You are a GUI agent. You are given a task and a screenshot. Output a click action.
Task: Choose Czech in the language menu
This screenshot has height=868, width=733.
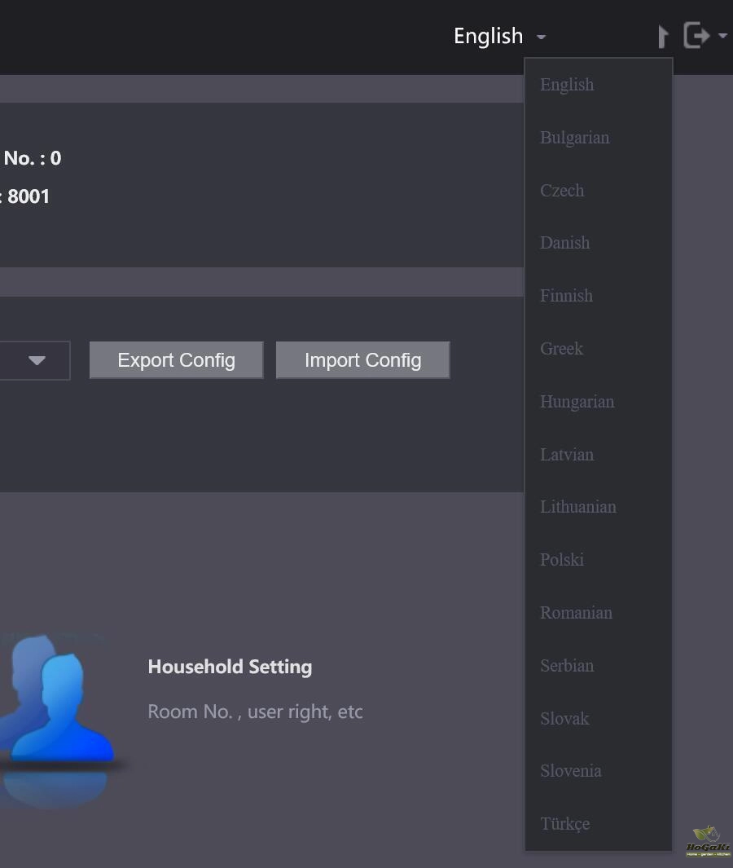click(x=562, y=191)
